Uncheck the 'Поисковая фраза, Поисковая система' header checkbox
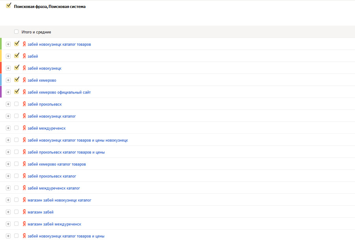This screenshot has width=355, height=240. (x=8, y=6)
